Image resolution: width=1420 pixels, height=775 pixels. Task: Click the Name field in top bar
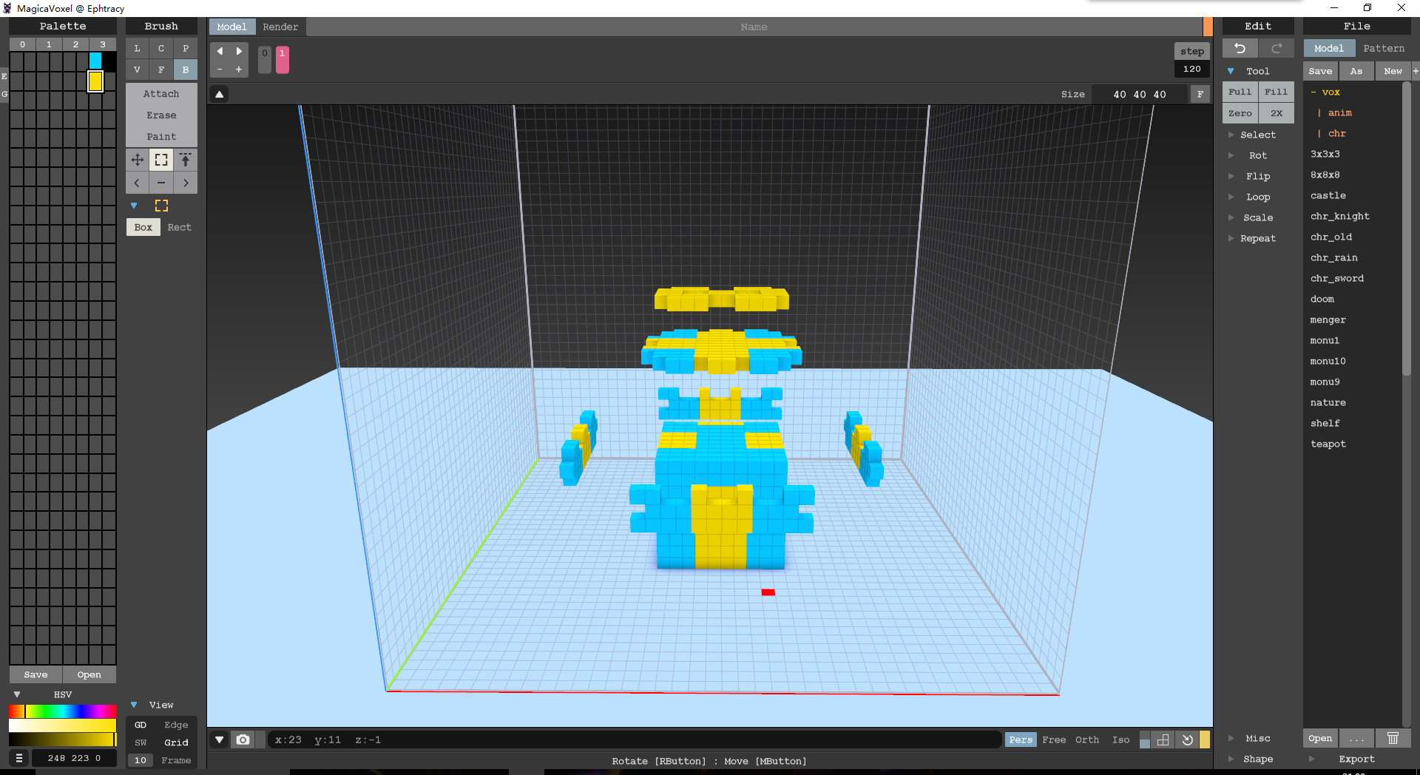coord(754,27)
